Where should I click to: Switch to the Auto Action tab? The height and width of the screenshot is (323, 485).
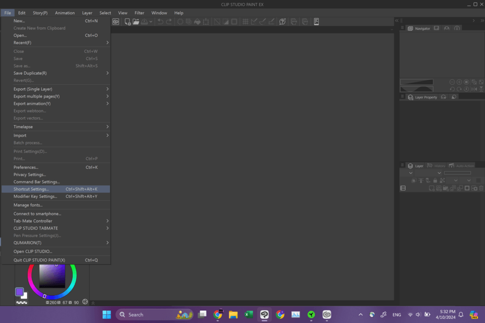tap(461, 166)
